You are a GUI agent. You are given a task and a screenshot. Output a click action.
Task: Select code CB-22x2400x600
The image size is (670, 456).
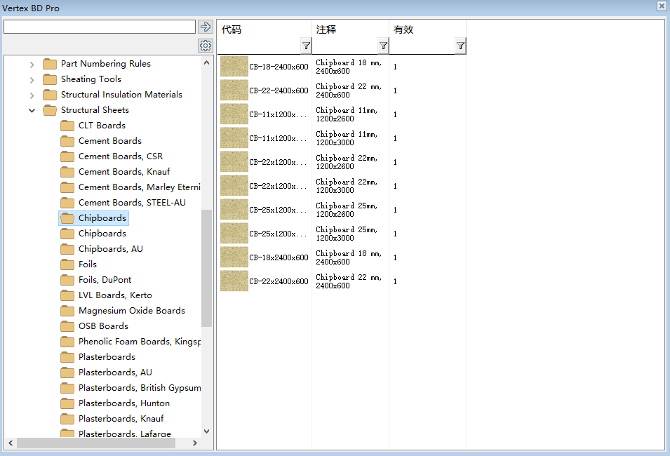click(279, 281)
